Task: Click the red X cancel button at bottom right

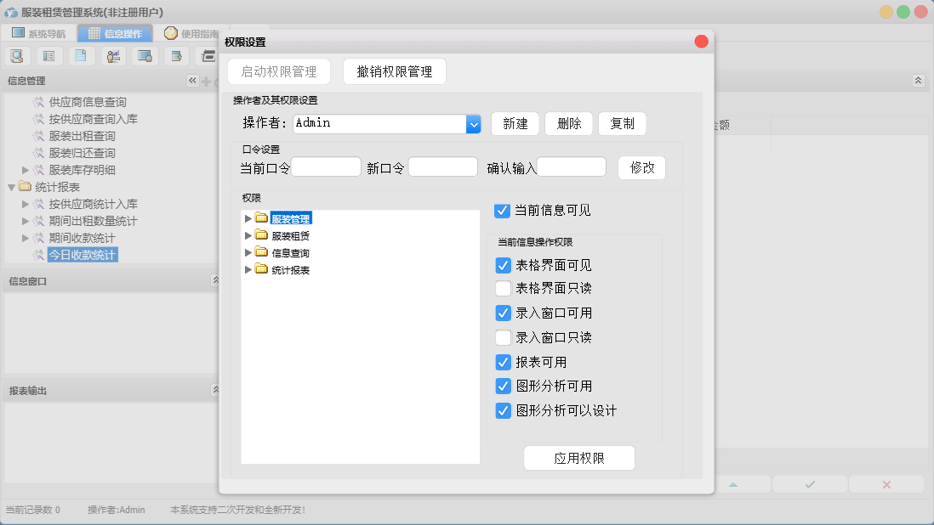Action: point(886,484)
